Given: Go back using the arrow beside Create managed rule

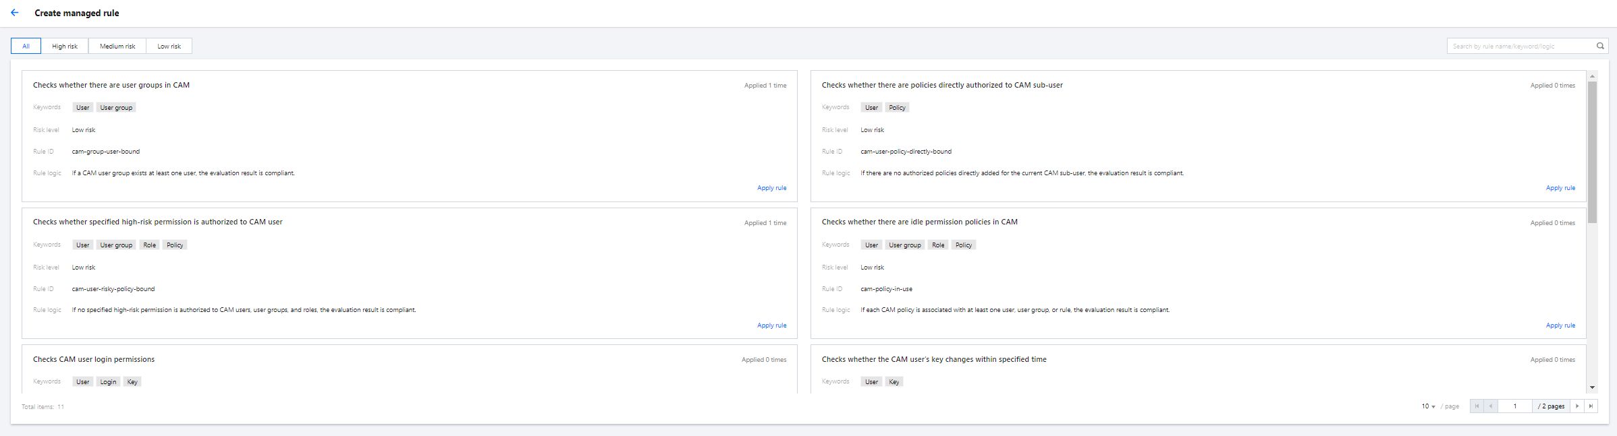Looking at the screenshot, I should (15, 13).
